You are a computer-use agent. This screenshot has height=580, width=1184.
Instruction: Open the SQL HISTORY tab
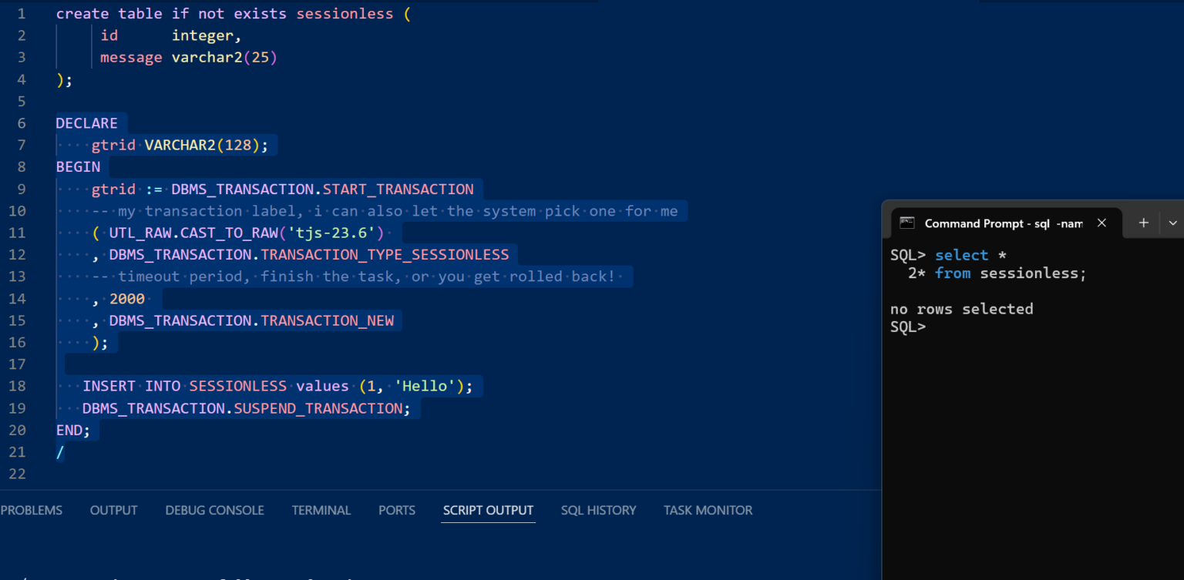coord(598,510)
